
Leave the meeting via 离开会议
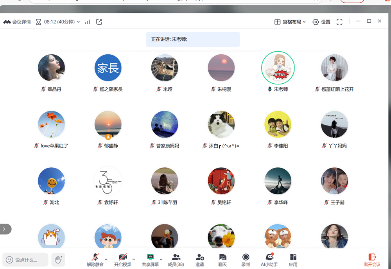pyautogui.click(x=372, y=260)
